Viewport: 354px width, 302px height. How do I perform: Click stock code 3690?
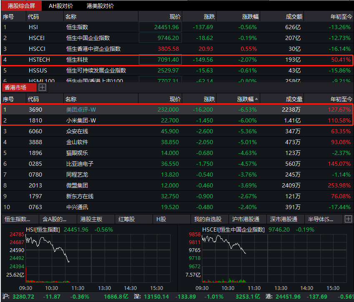point(35,110)
